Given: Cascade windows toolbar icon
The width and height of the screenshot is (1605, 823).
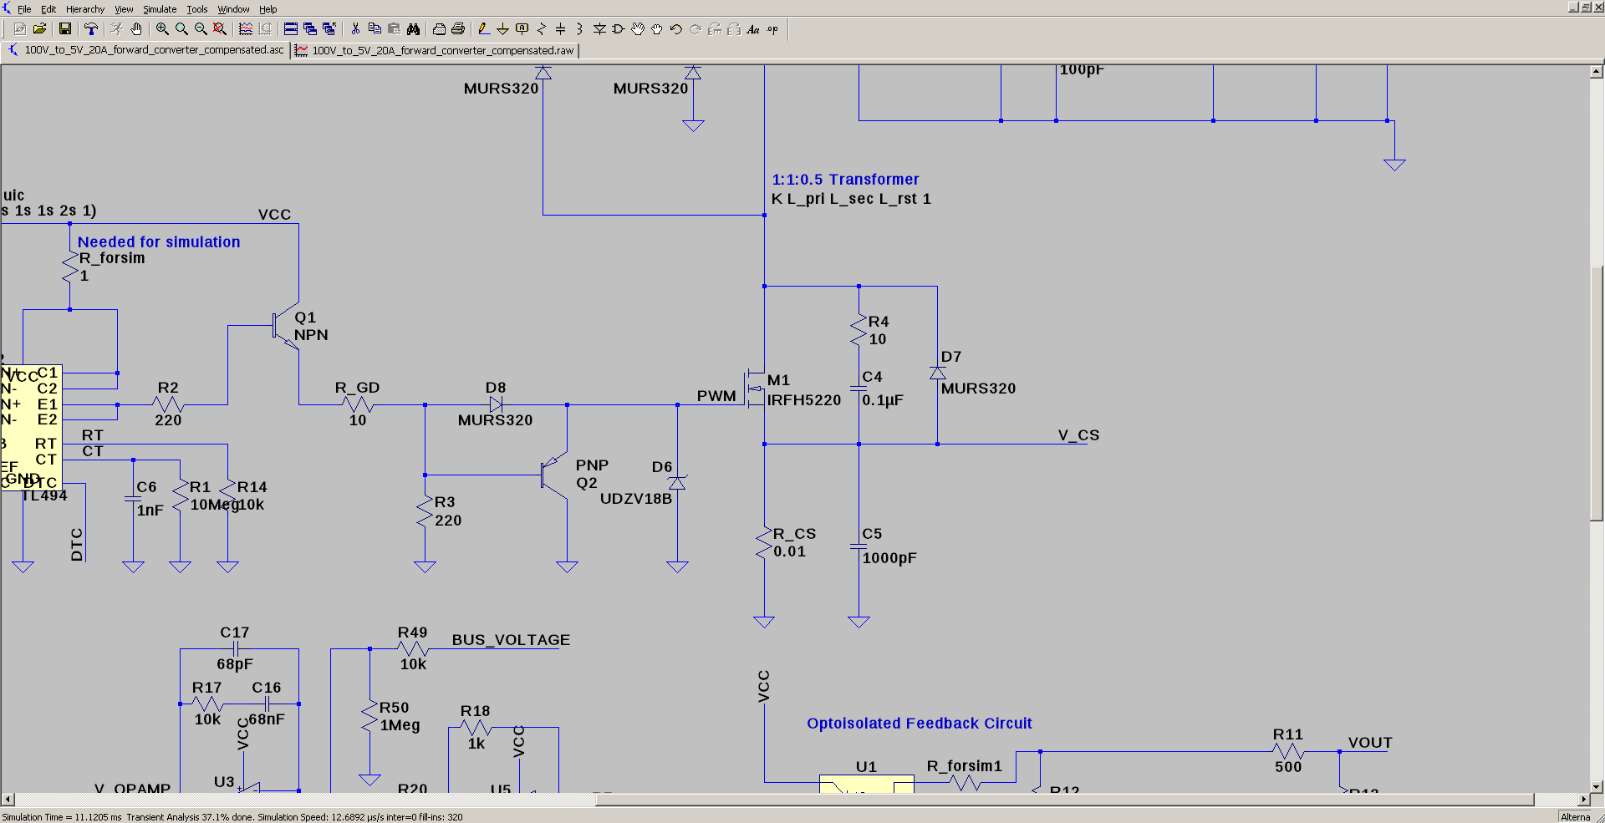Looking at the screenshot, I should [310, 29].
